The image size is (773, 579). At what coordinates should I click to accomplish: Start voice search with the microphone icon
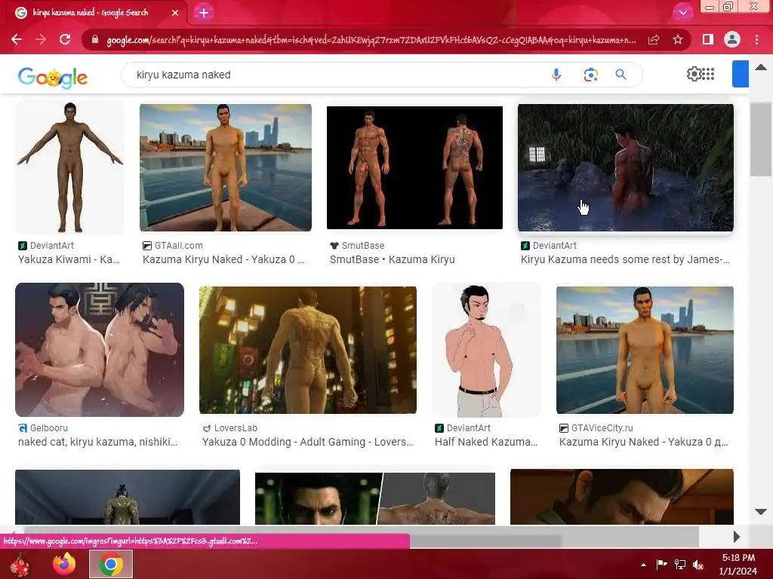click(x=556, y=75)
